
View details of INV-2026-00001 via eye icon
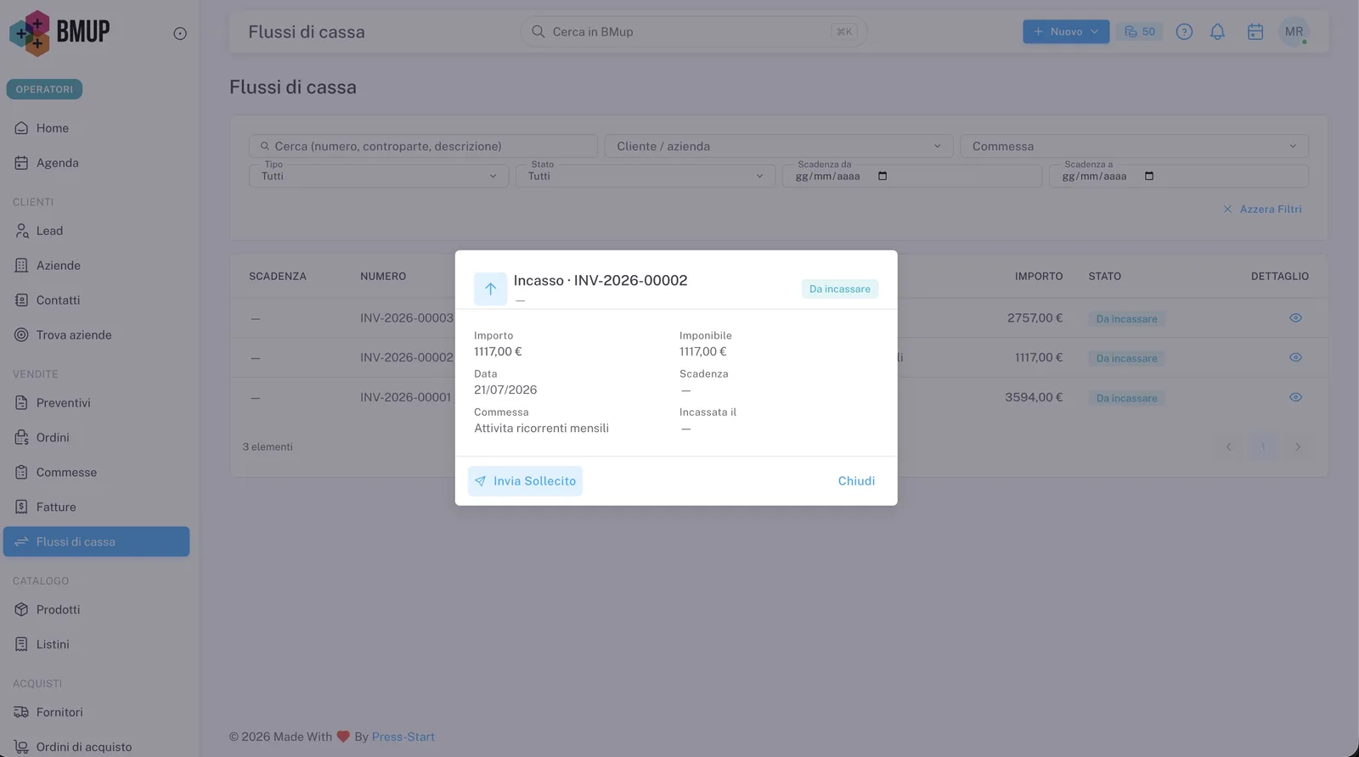pyautogui.click(x=1295, y=397)
